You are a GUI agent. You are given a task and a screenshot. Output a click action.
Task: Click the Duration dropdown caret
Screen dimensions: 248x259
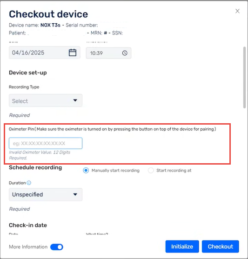pos(75,194)
